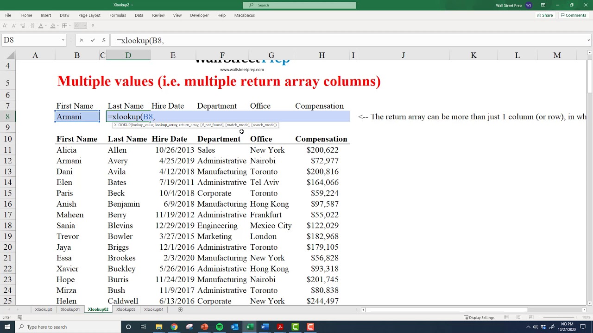Click the Borders grid icon
Screen dimensions: 593x333
65,25
